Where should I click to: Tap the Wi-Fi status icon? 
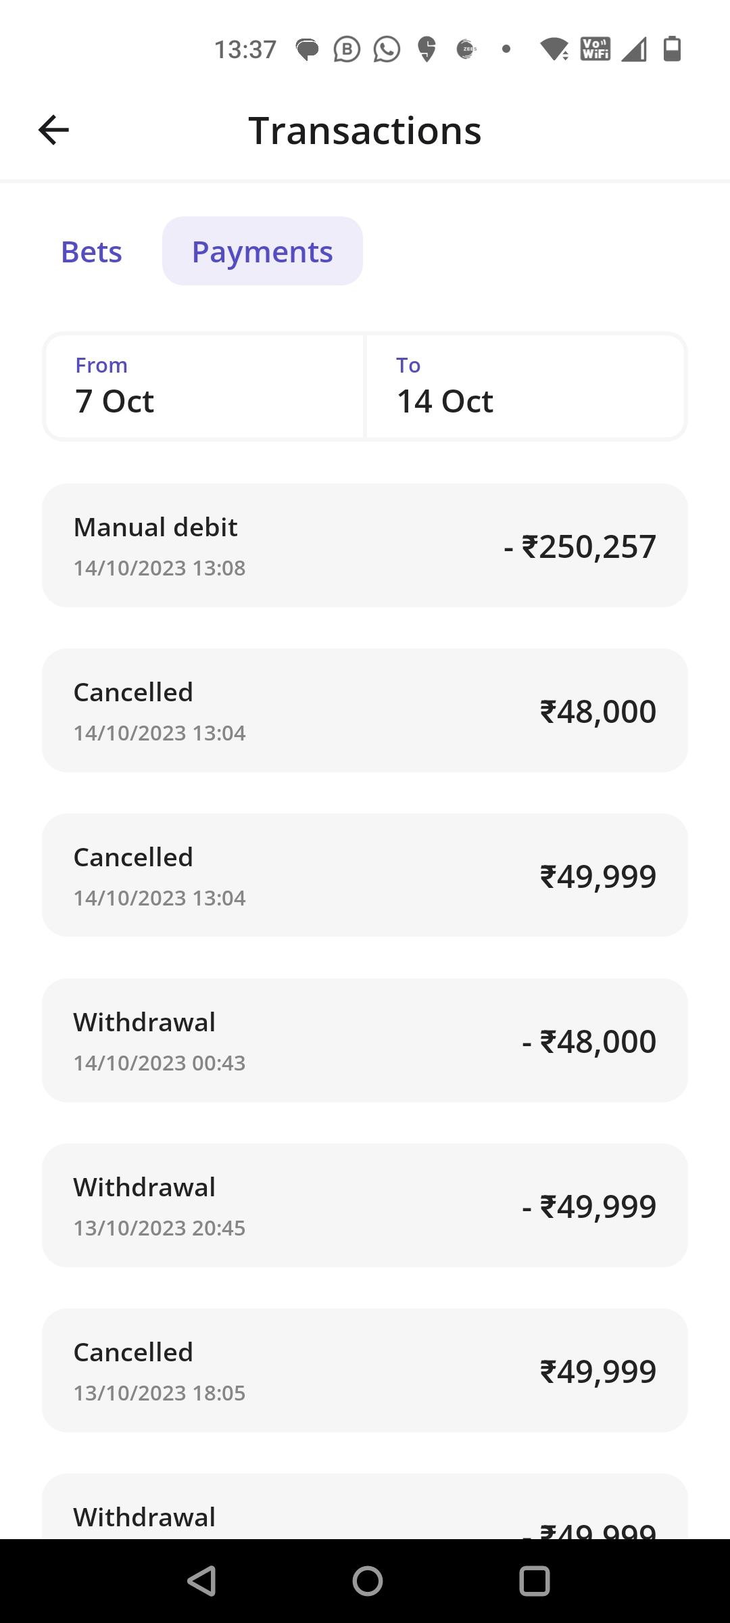554,49
